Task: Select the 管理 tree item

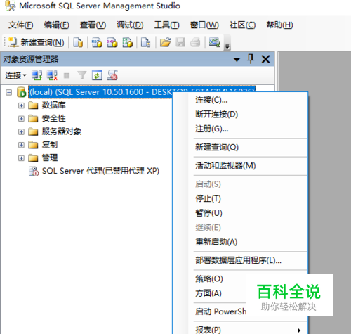Action: point(50,158)
